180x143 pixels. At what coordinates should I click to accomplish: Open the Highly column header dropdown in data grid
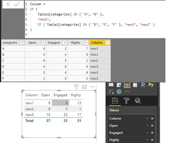click(x=86, y=42)
